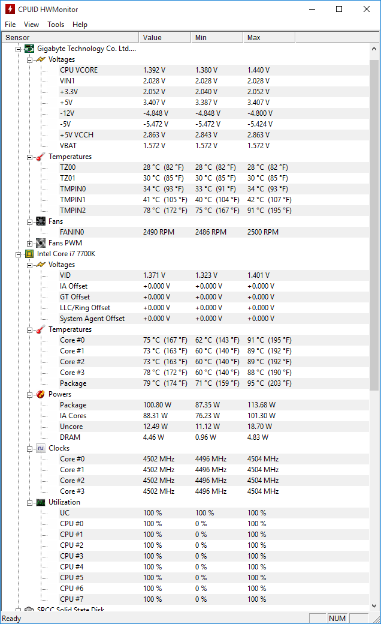Screen dimensions: 381x624
Task: Click the Fans PWM fan icon
Action: pos(40,243)
